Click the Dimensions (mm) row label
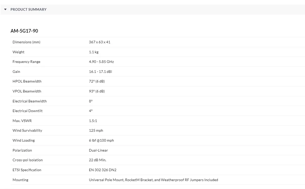 click(x=26, y=42)
